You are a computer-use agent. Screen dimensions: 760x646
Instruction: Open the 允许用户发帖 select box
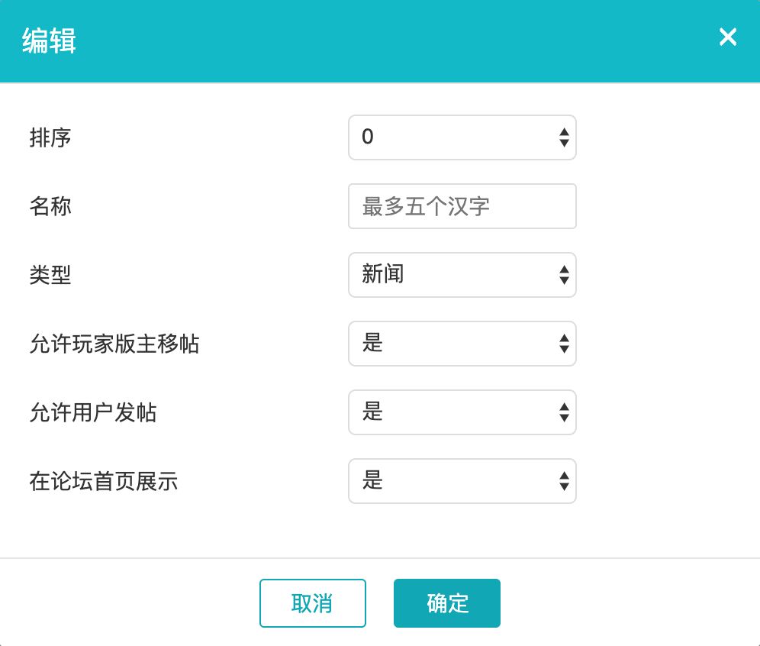click(x=450, y=412)
